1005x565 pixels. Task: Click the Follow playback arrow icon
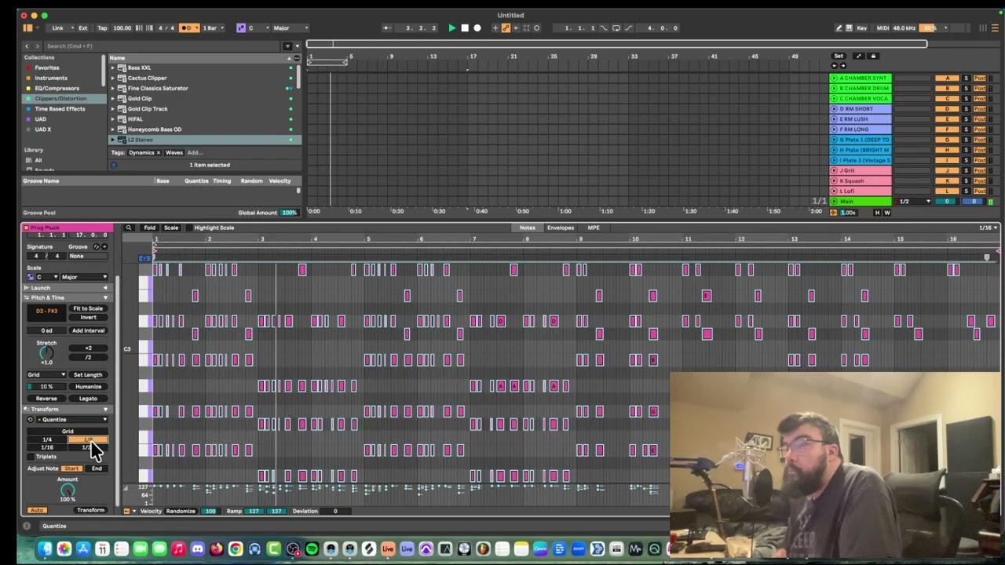pos(386,28)
